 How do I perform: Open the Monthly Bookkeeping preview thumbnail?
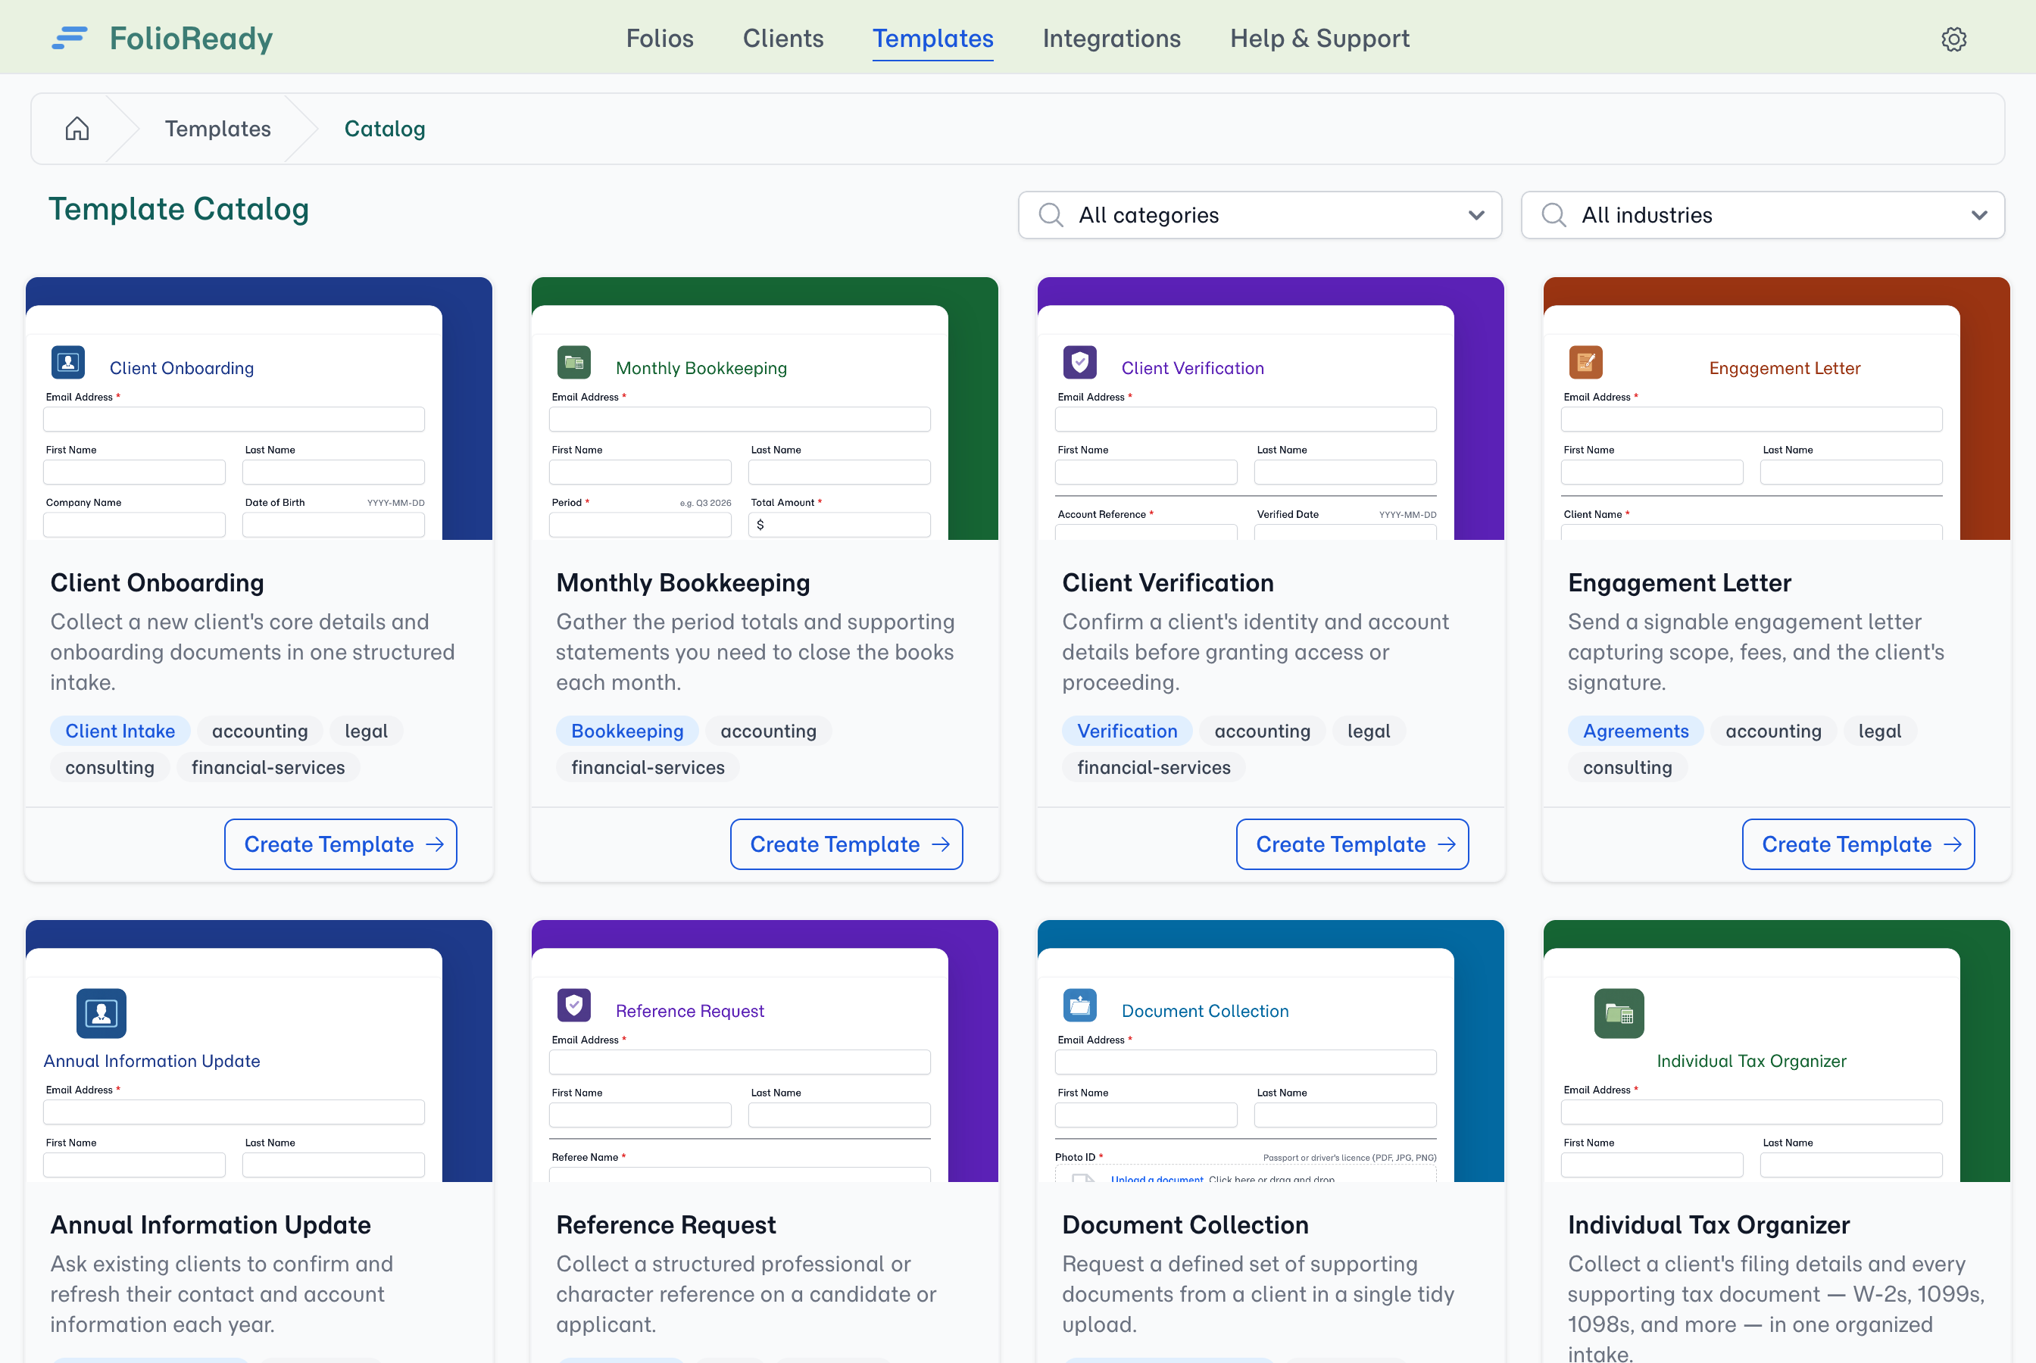(x=765, y=409)
